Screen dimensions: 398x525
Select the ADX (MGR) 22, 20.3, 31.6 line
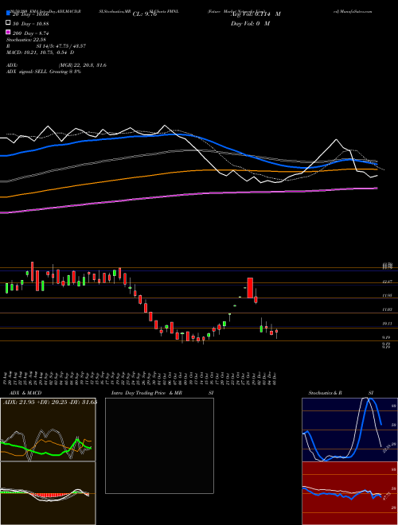(x=57, y=65)
